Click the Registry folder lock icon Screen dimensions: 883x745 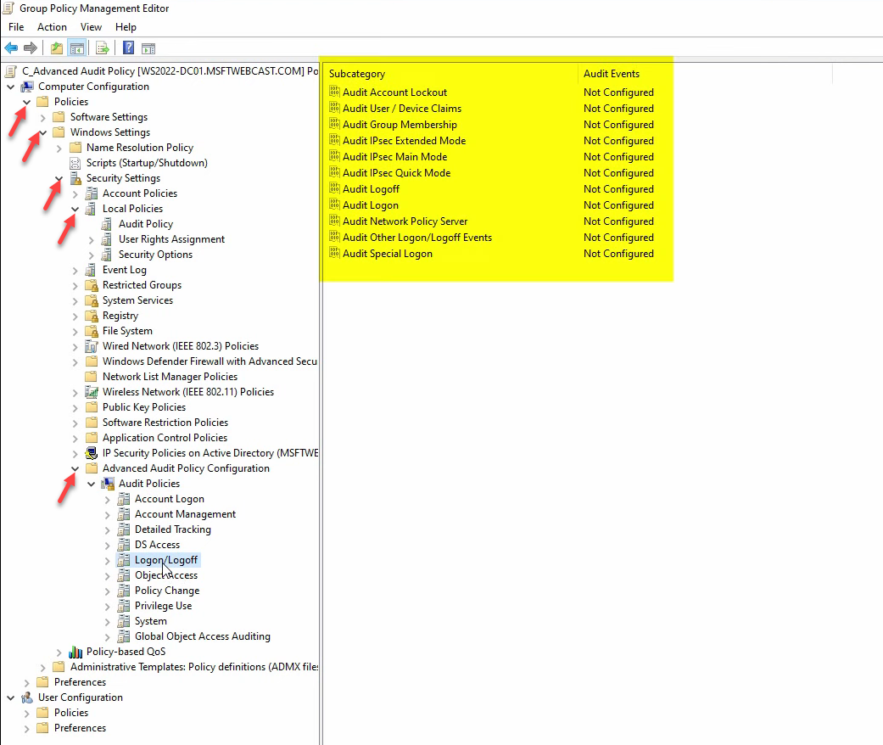(x=92, y=316)
